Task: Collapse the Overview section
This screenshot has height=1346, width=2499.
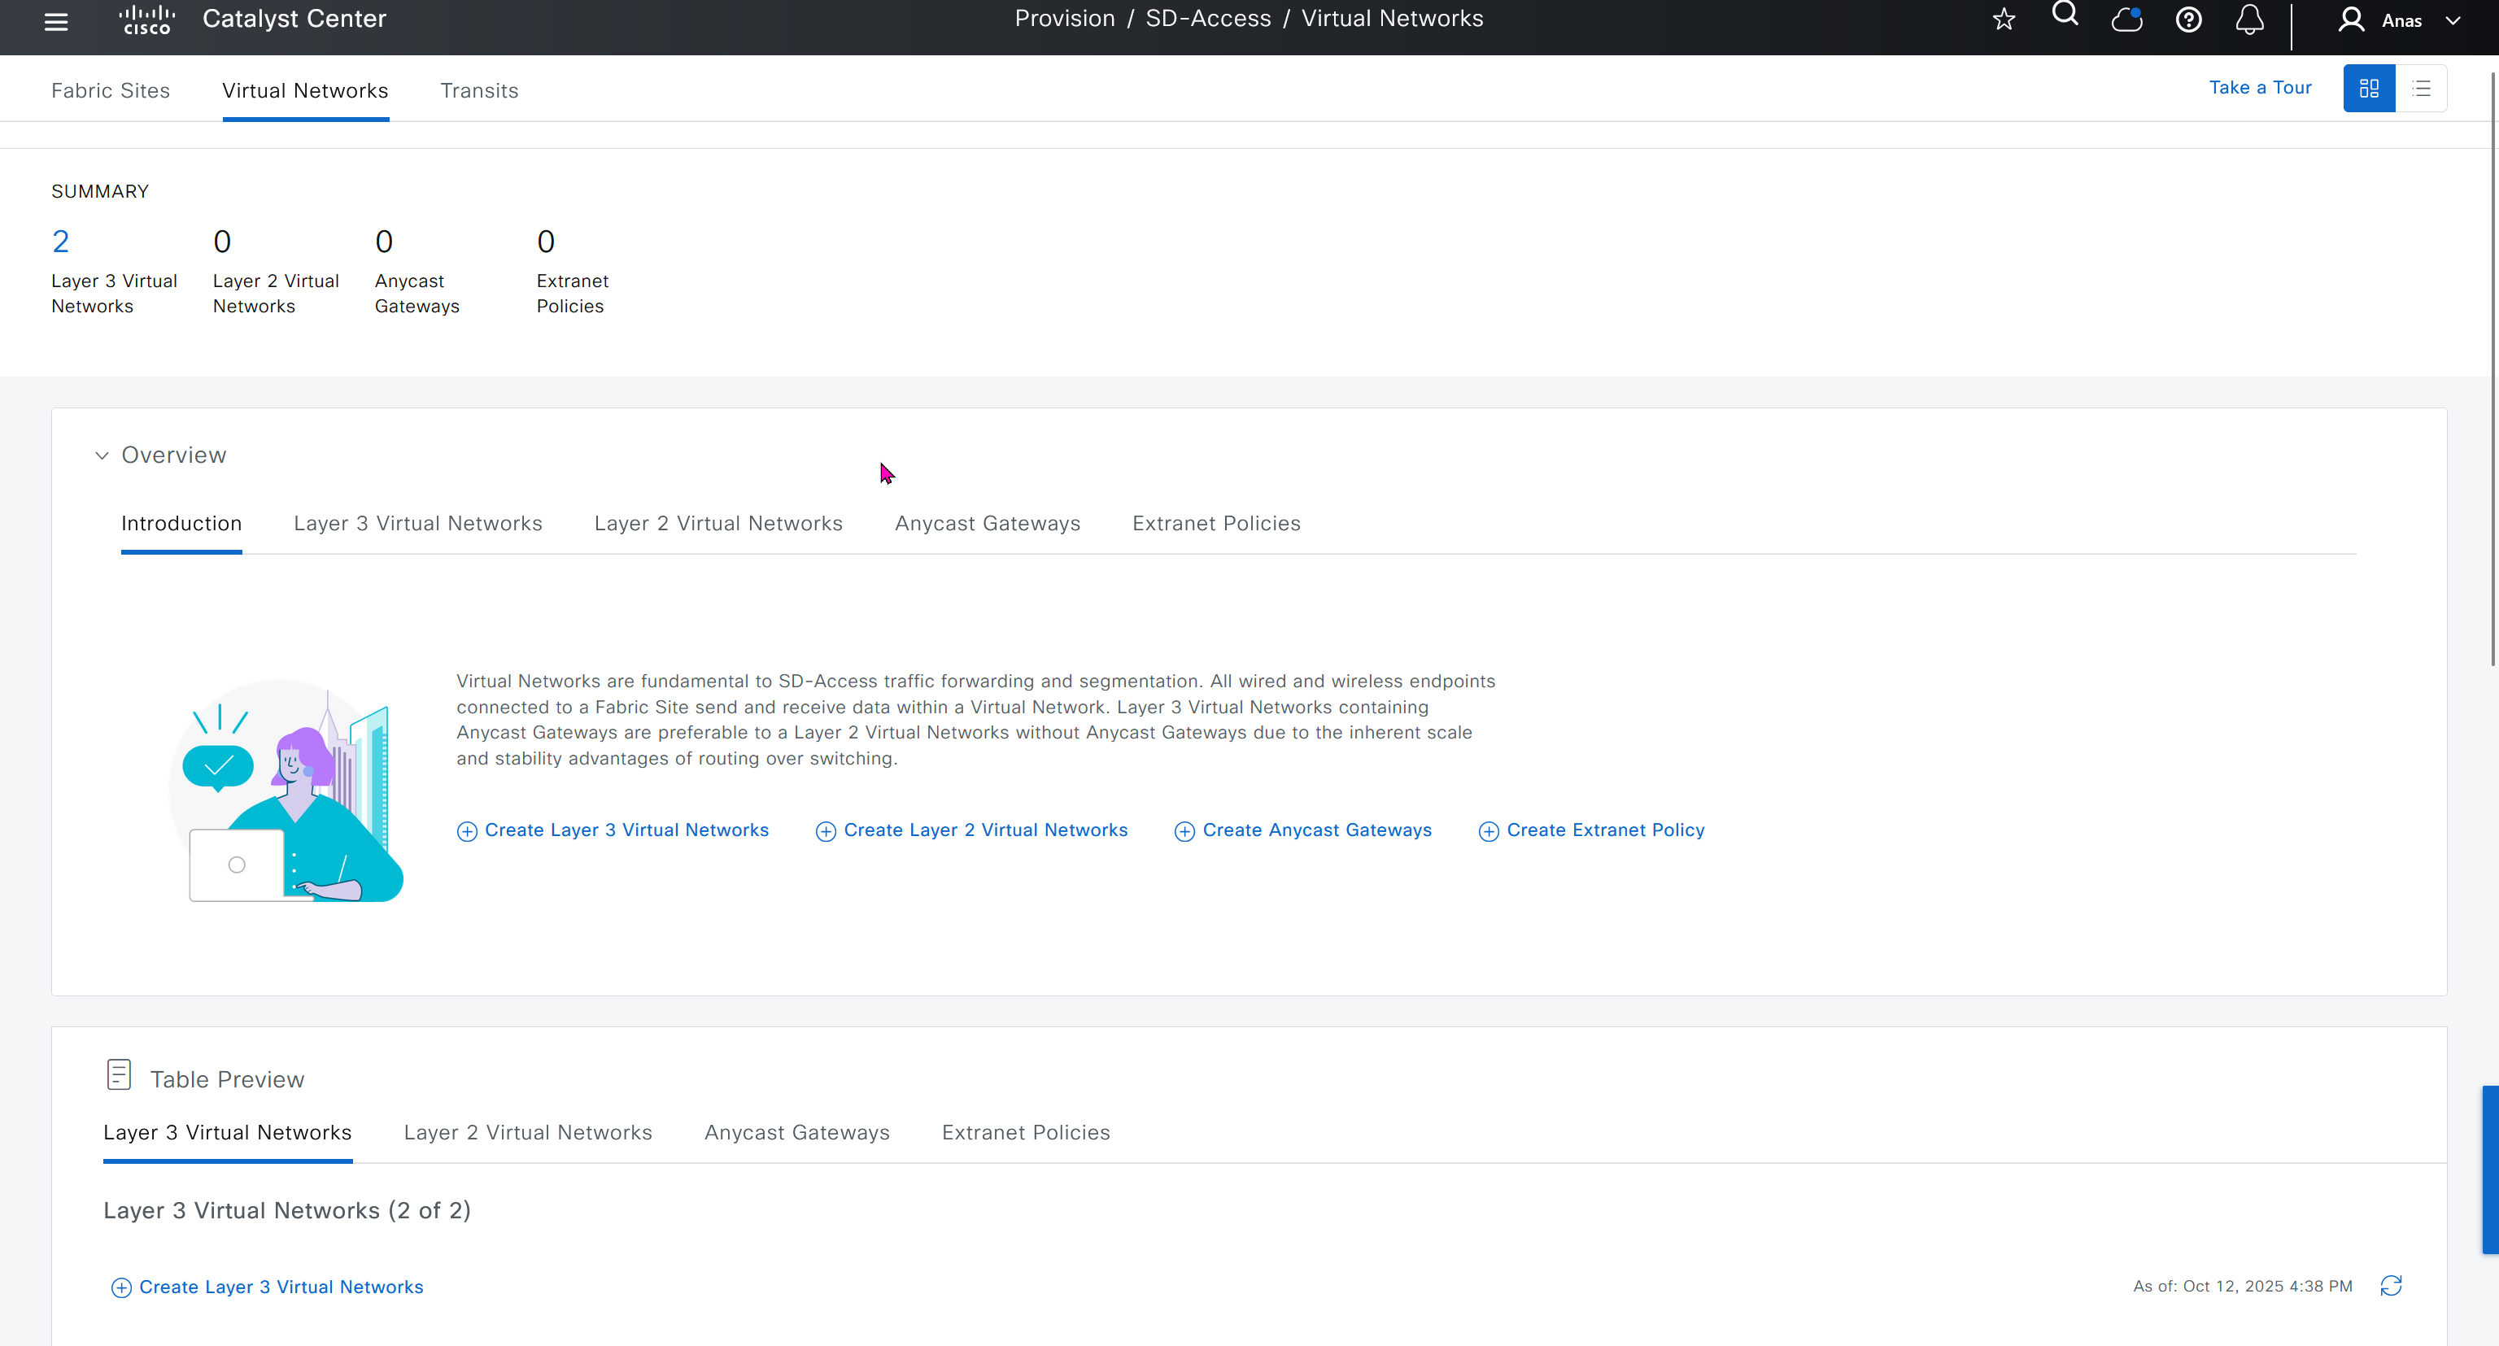Action: point(102,455)
